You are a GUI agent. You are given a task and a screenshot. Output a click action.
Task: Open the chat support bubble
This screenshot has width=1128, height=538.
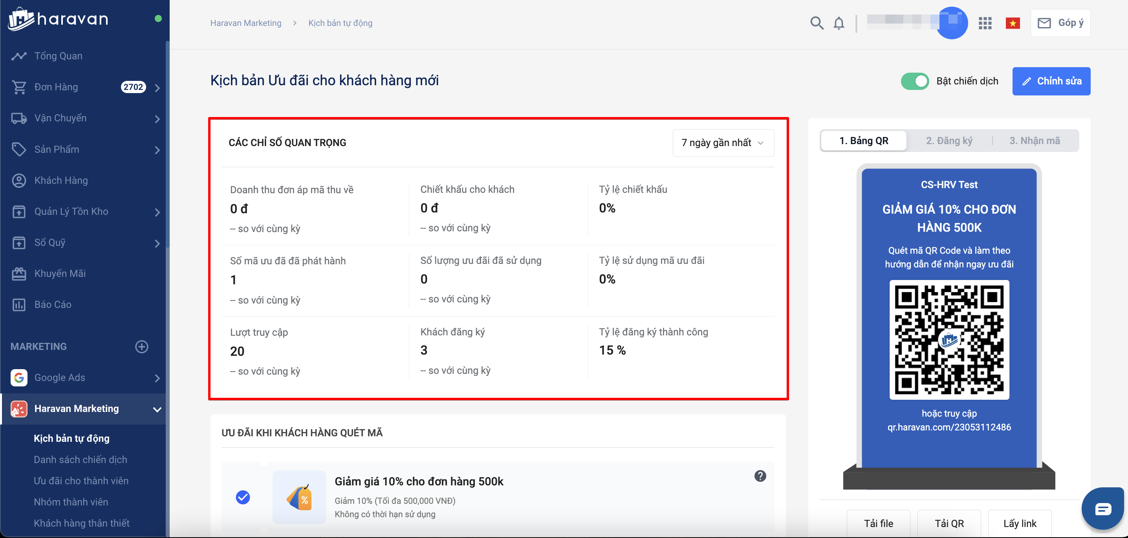pyautogui.click(x=1102, y=509)
